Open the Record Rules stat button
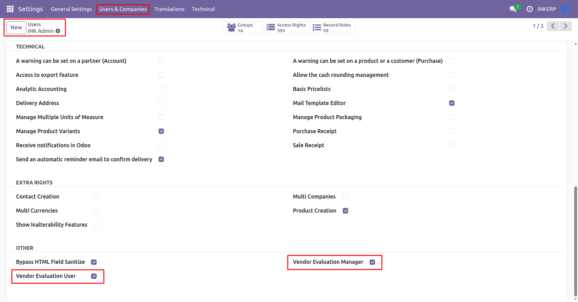Screen dimensions: 578x302 click(x=332, y=28)
